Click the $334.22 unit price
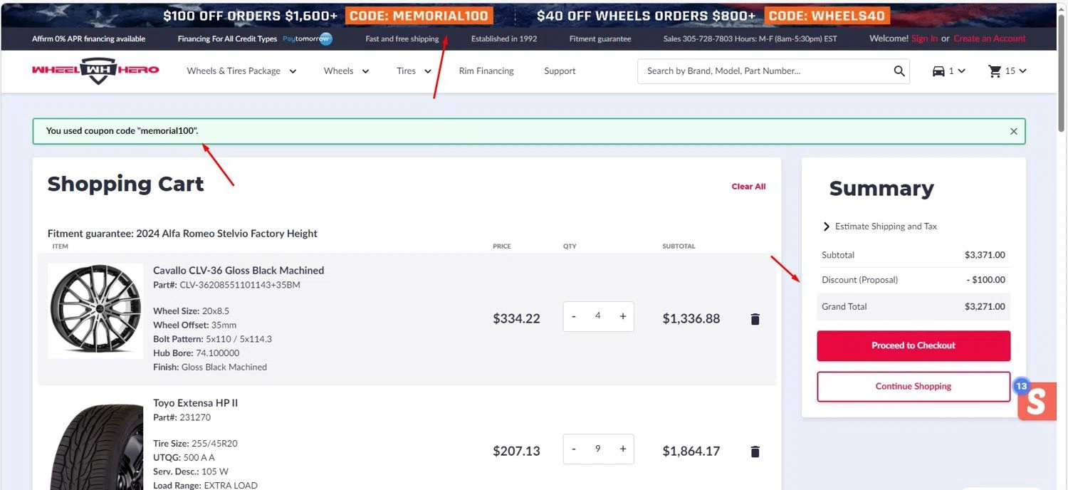The width and height of the screenshot is (1068, 490). [516, 319]
